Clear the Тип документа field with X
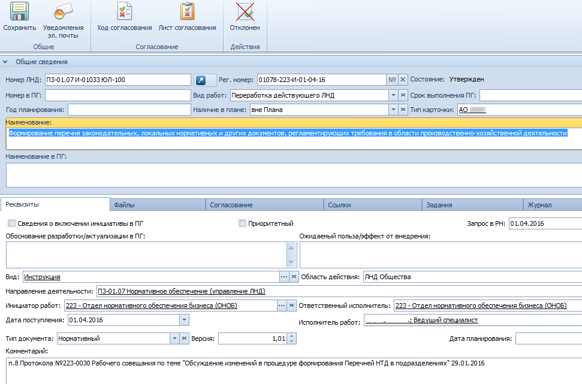Image resolution: width=582 pixels, height=384 pixels. (184, 338)
